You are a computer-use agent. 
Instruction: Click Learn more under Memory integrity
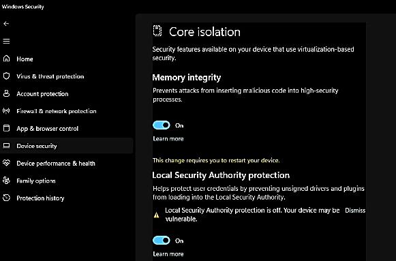pyautogui.click(x=168, y=138)
